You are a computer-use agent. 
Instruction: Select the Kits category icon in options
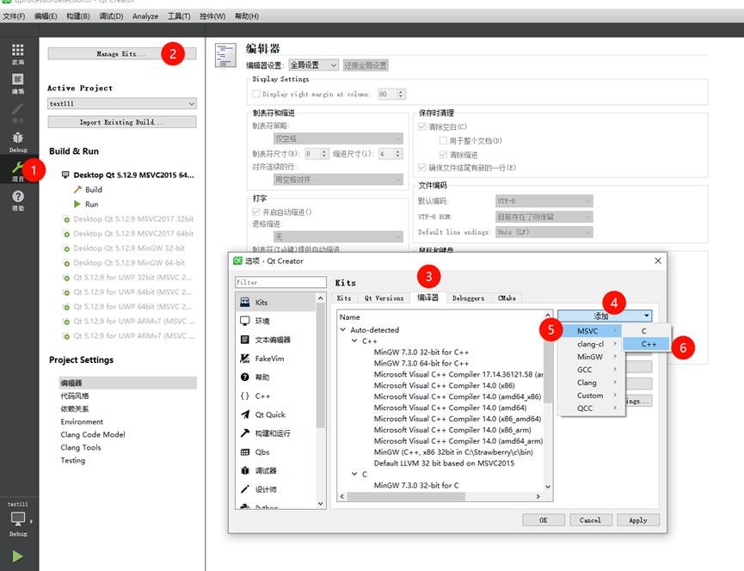[x=245, y=302]
